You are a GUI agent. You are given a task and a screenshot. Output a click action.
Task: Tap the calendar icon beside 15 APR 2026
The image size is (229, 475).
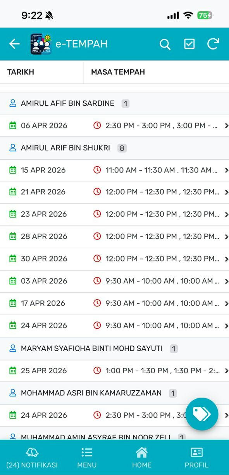coord(13,170)
